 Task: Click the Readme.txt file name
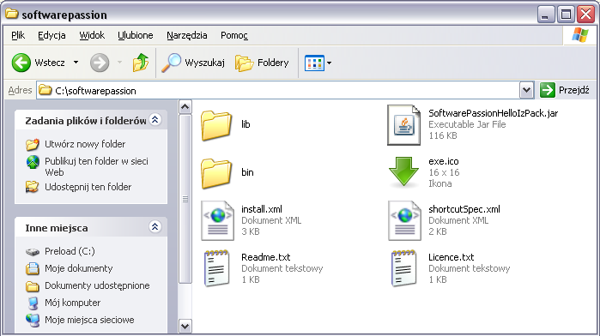[266, 257]
